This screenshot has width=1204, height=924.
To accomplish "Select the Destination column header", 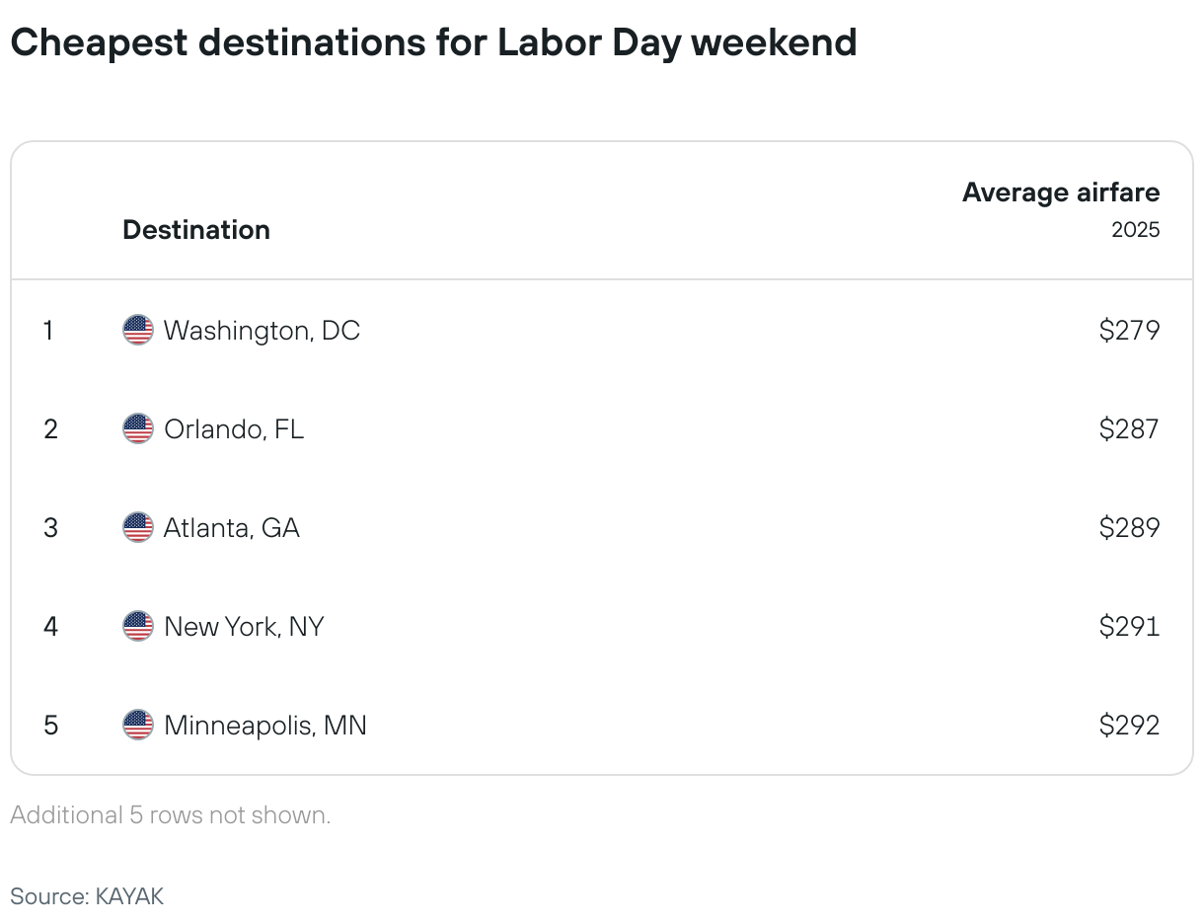I will (x=196, y=230).
